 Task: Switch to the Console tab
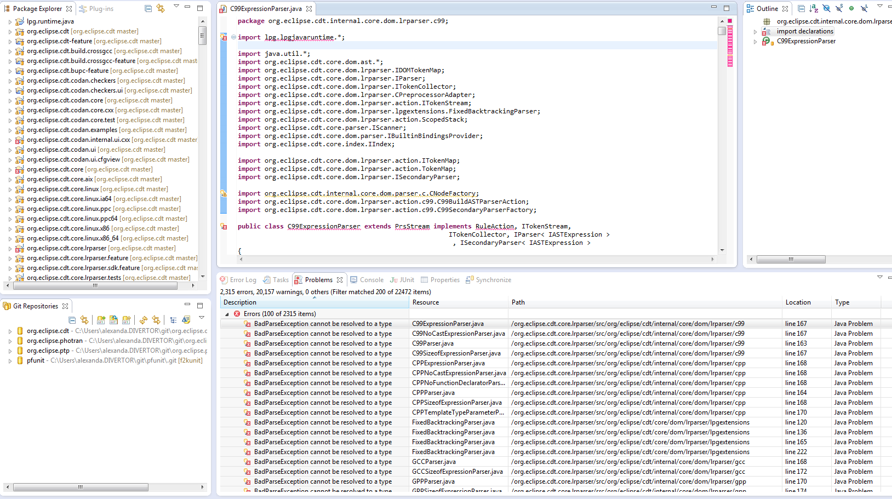(367, 280)
